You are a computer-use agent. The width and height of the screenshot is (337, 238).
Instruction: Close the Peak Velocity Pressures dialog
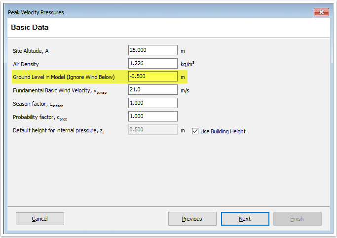tap(321, 12)
